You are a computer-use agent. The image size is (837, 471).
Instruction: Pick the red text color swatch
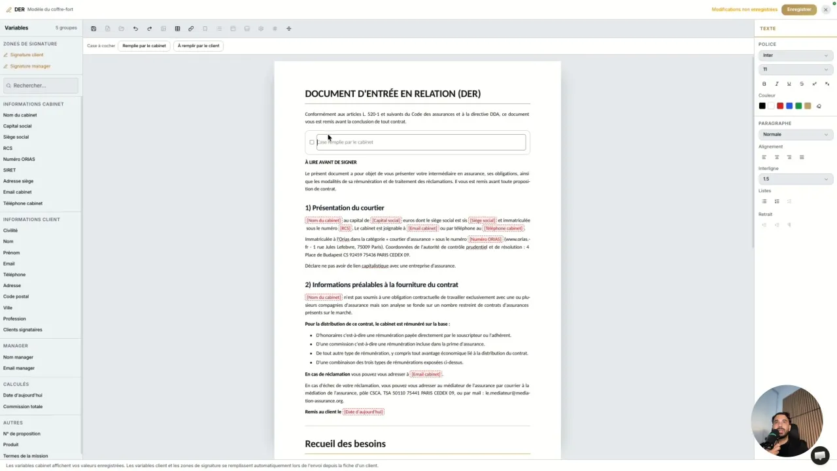[780, 106]
